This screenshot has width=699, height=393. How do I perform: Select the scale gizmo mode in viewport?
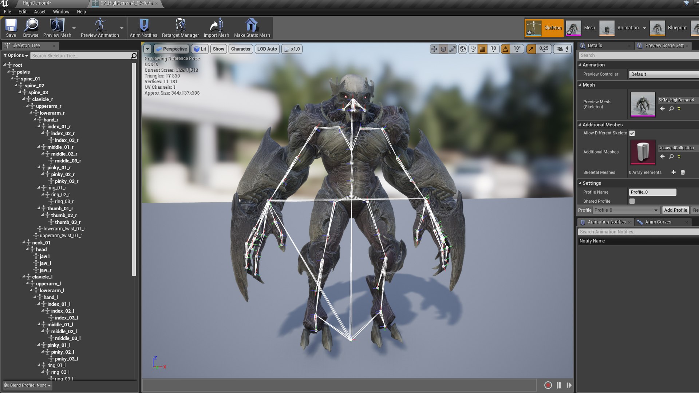[452, 49]
